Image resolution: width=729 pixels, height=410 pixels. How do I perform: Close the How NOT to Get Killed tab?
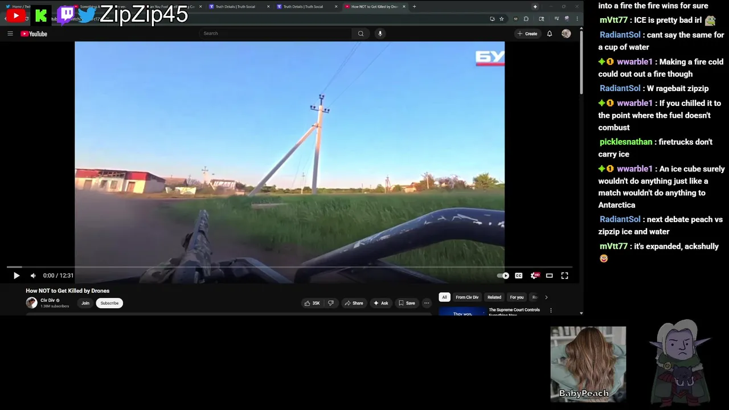tap(404, 7)
